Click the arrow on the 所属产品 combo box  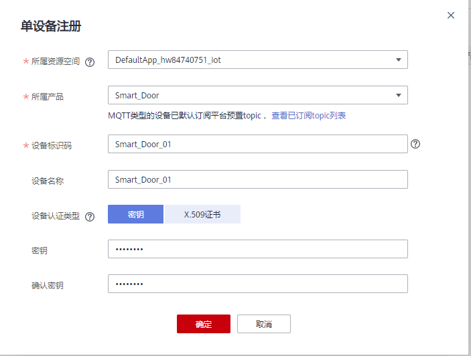point(399,96)
